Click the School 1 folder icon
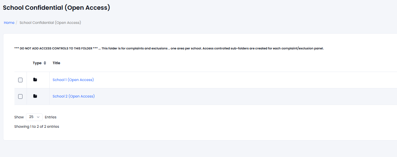 point(35,80)
